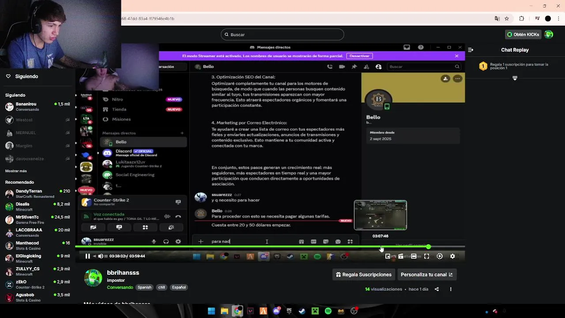Click the video timeline preview thumbnail
Image resolution: width=565 pixels, height=318 pixels.
point(380,215)
